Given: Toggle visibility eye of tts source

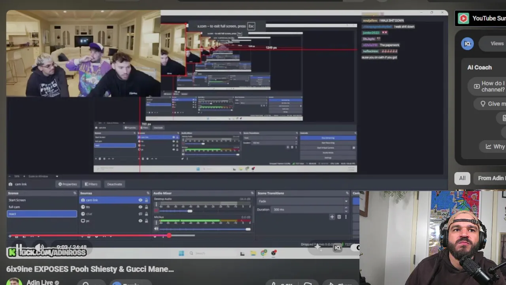Looking at the screenshot, I should tap(140, 207).
